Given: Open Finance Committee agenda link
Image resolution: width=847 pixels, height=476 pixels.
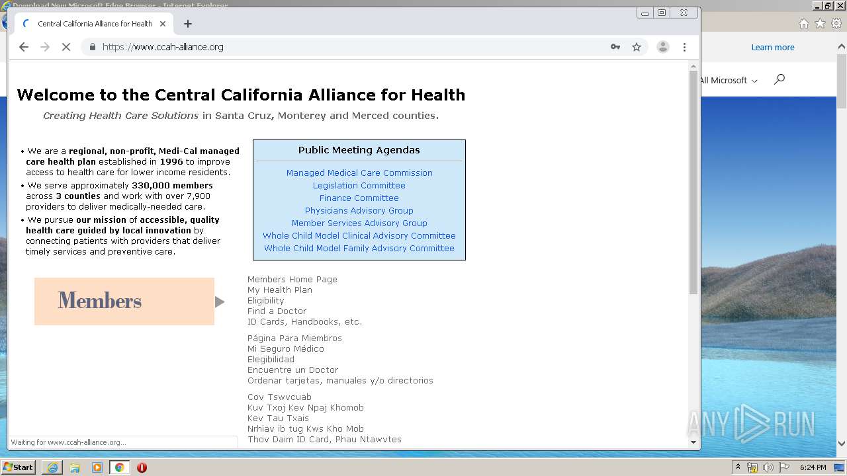Looking at the screenshot, I should coord(359,198).
